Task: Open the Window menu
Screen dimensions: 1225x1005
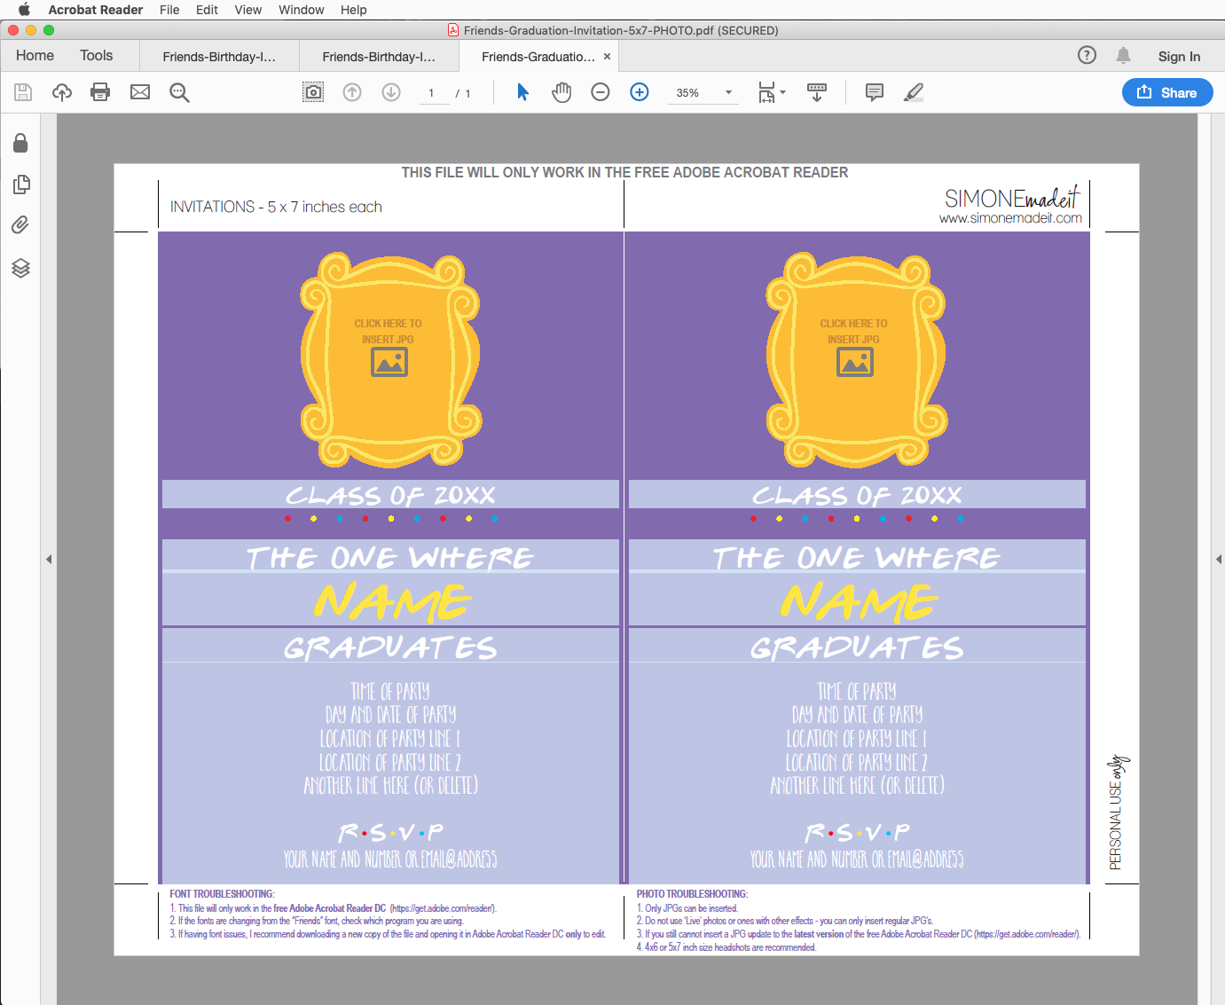Action: 302,10
